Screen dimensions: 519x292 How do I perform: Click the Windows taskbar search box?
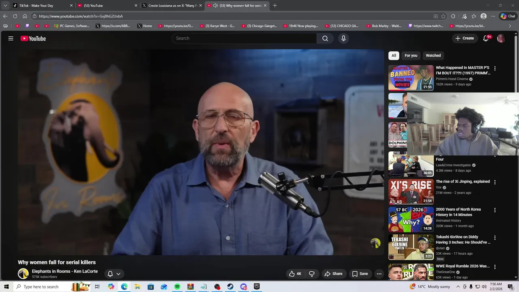pyautogui.click(x=52, y=287)
